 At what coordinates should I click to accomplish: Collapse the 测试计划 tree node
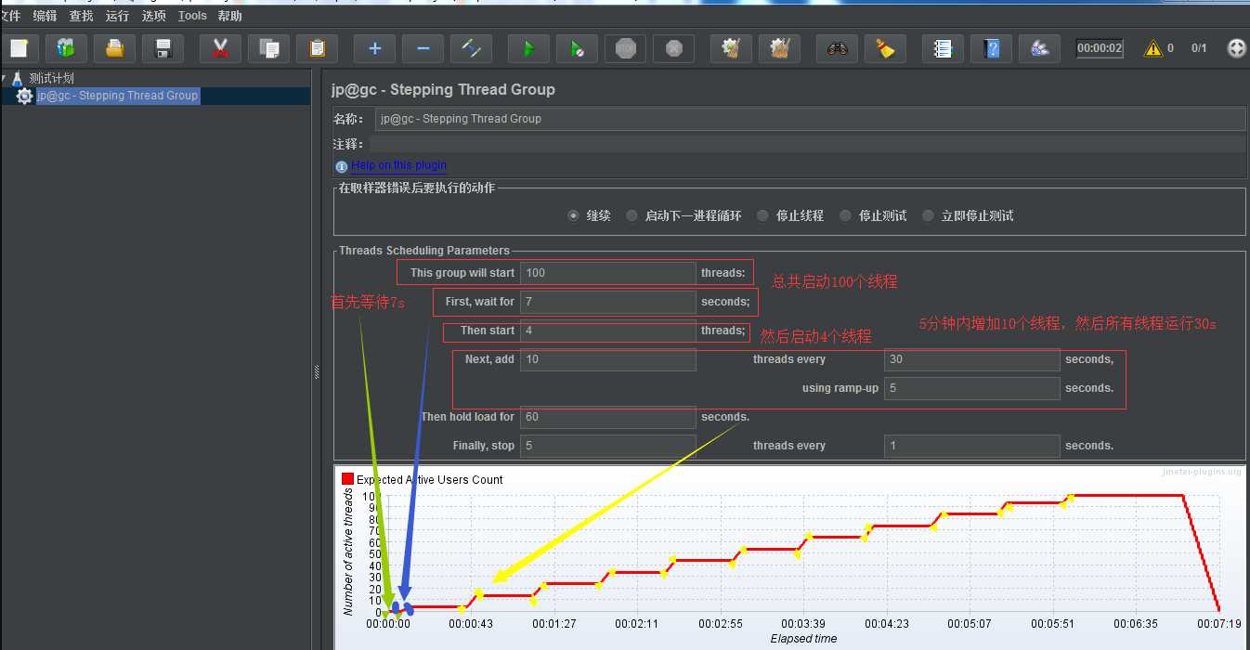pos(4,79)
